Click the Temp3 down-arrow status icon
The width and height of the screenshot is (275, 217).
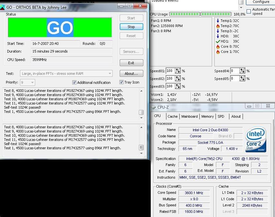[x=218, y=31]
